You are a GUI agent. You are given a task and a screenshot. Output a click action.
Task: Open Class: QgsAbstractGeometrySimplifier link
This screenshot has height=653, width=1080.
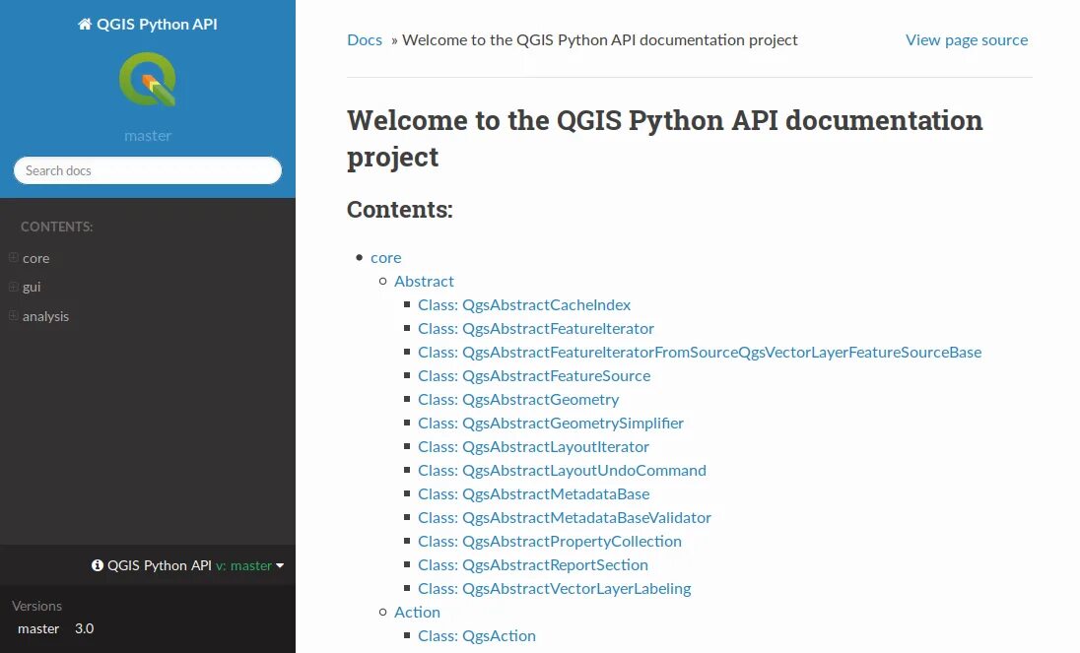[x=550, y=424]
